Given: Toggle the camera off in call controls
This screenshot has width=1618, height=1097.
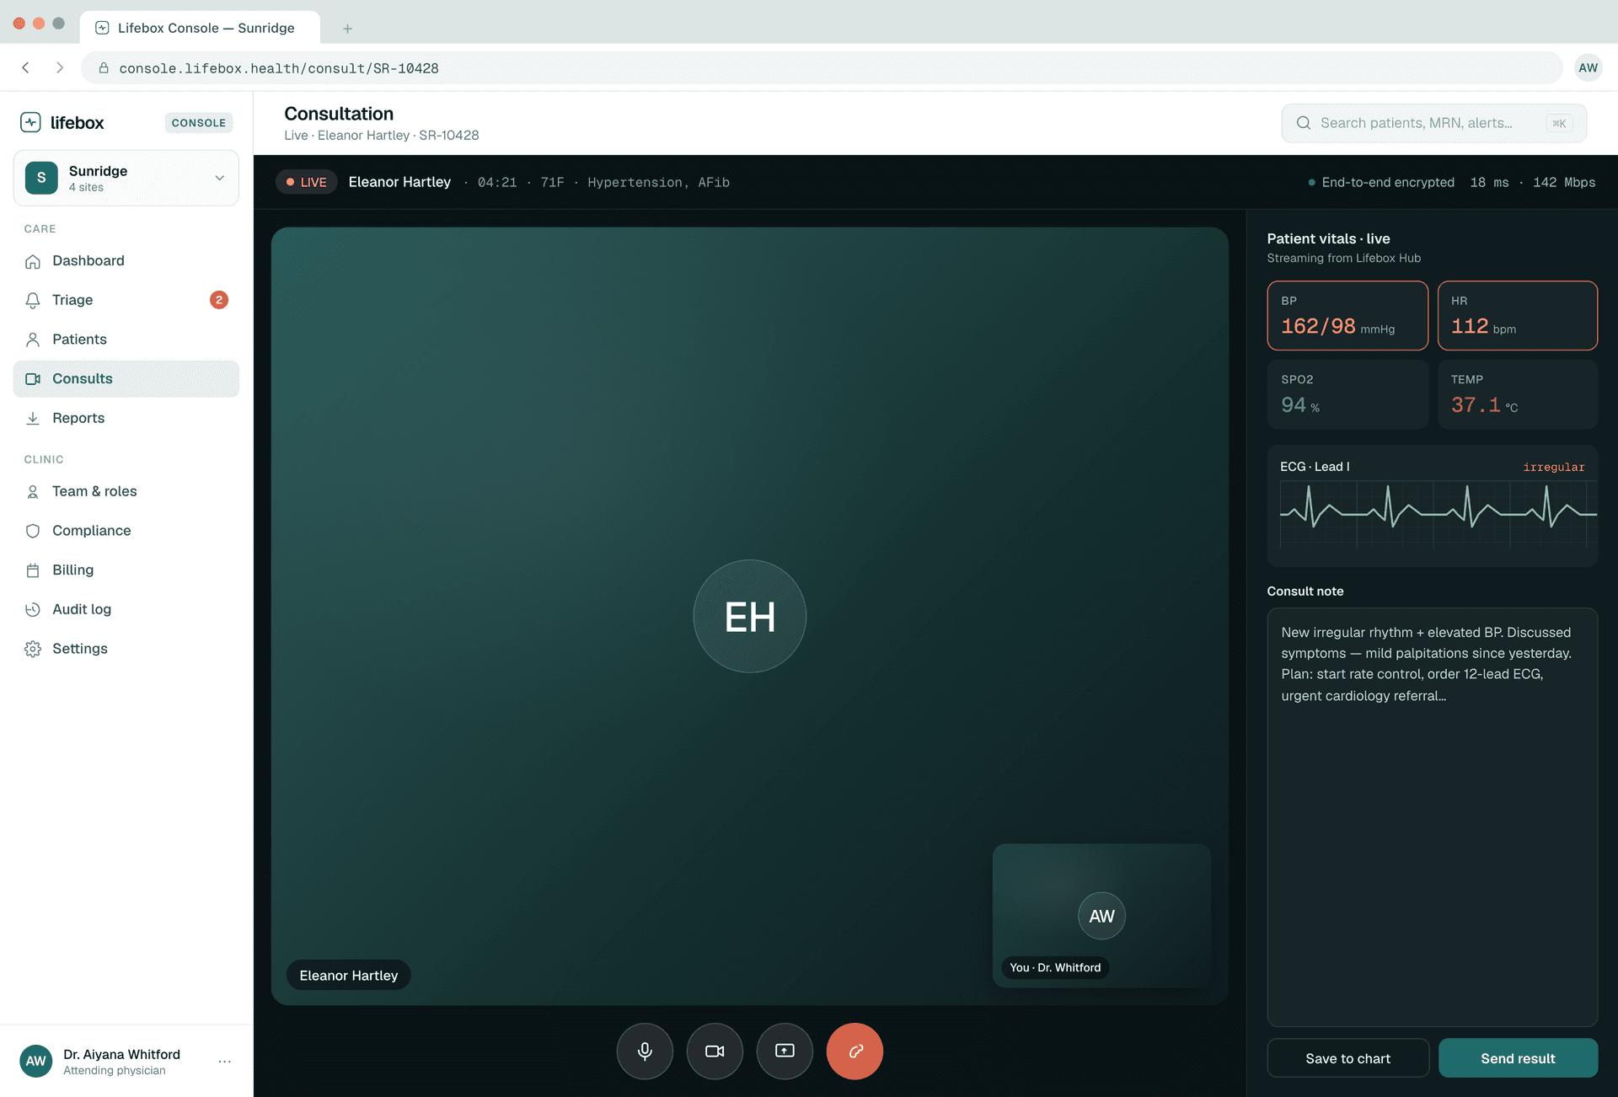Looking at the screenshot, I should pos(715,1051).
